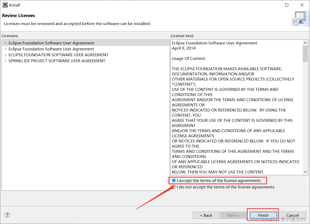
Task: Expand first Eclipse Foundation Software User Agreement
Action: coord(5,43)
